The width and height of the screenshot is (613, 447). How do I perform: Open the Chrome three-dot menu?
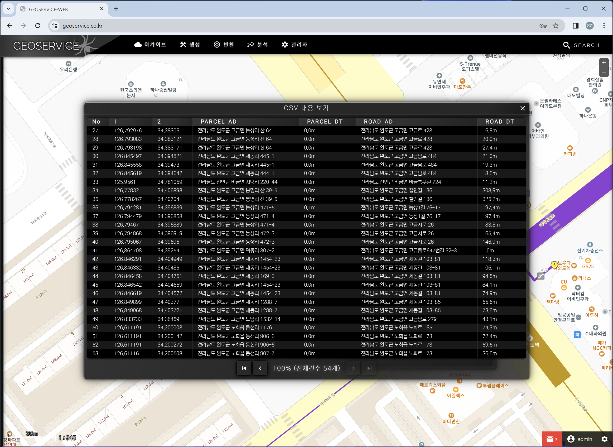(604, 25)
